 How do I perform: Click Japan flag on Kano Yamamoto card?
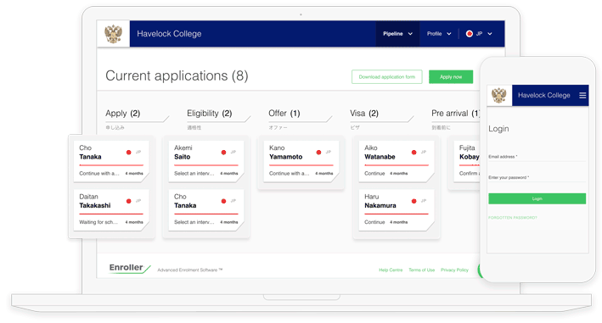pyautogui.click(x=318, y=152)
